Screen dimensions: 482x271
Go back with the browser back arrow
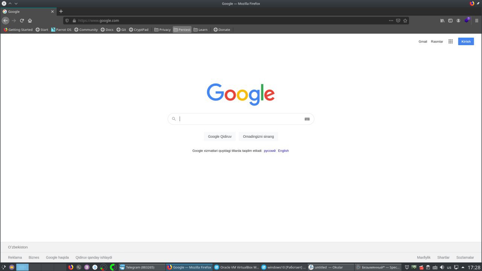(x=5, y=21)
